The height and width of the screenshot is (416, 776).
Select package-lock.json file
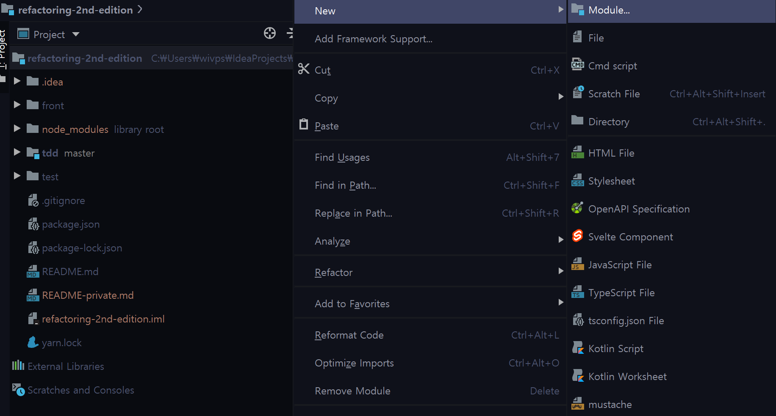82,248
